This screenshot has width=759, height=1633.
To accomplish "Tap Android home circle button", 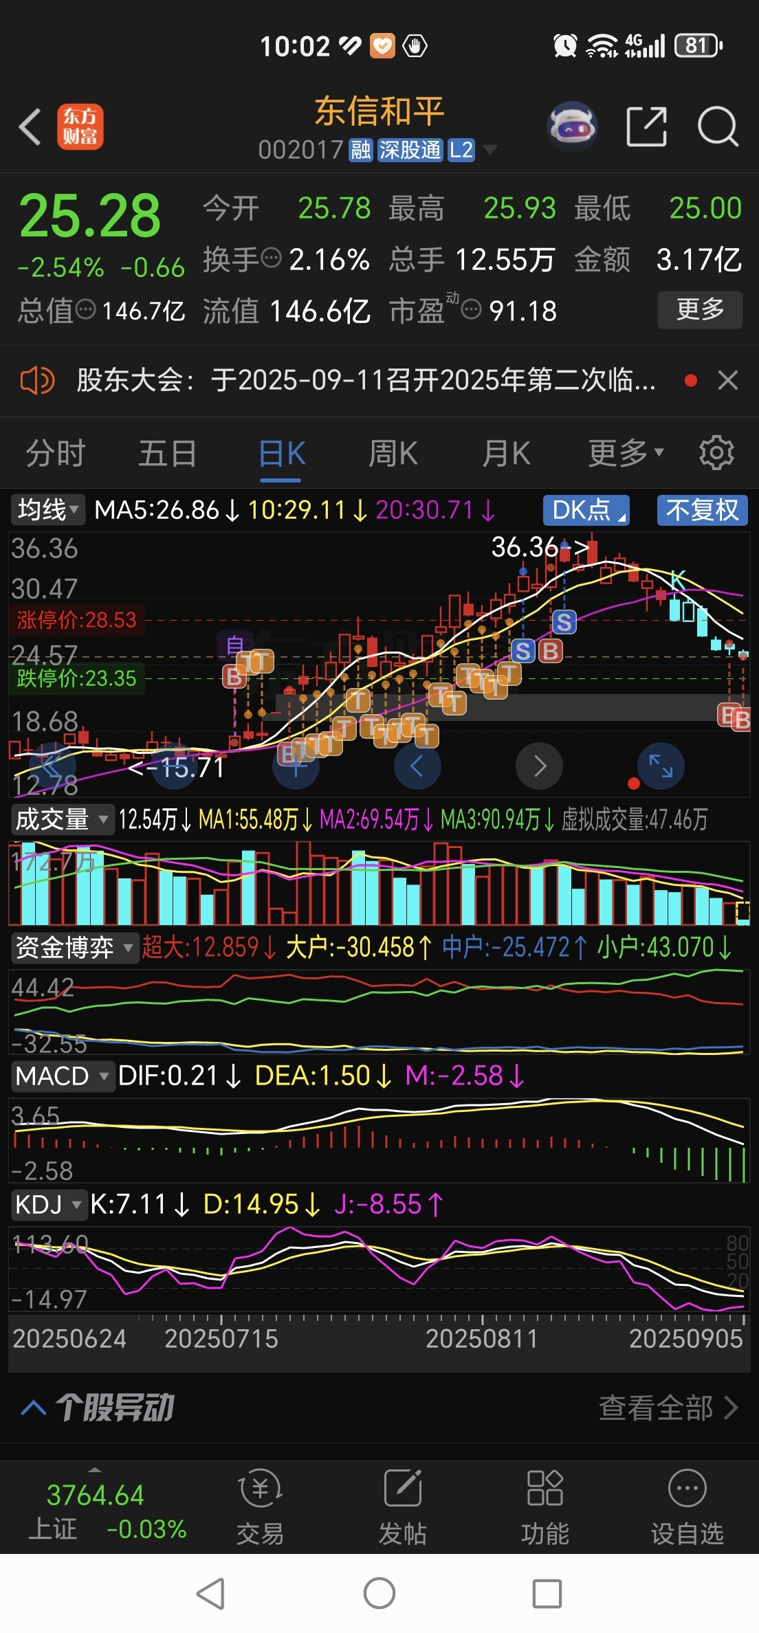I will (379, 1593).
